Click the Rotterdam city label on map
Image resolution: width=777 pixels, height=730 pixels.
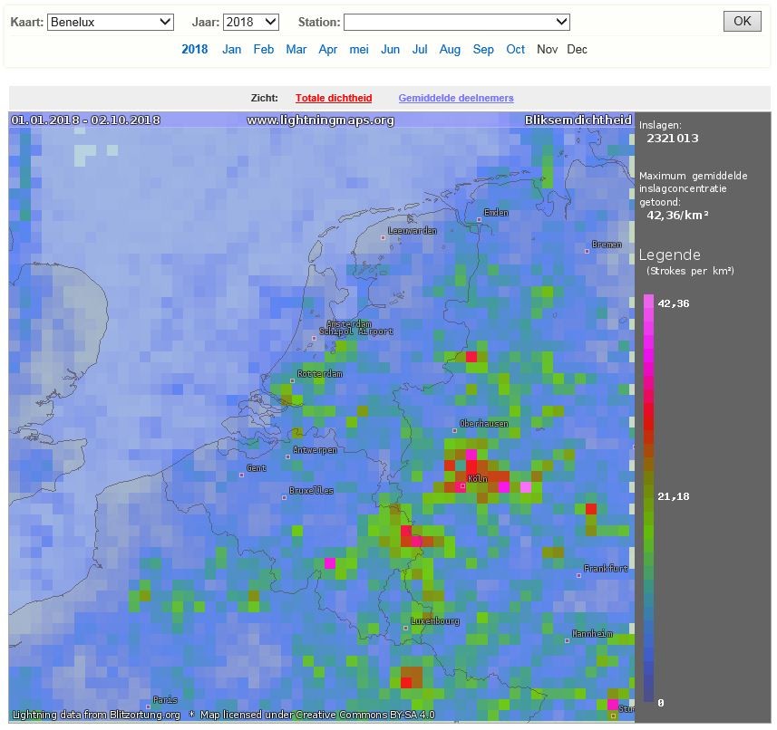click(320, 374)
